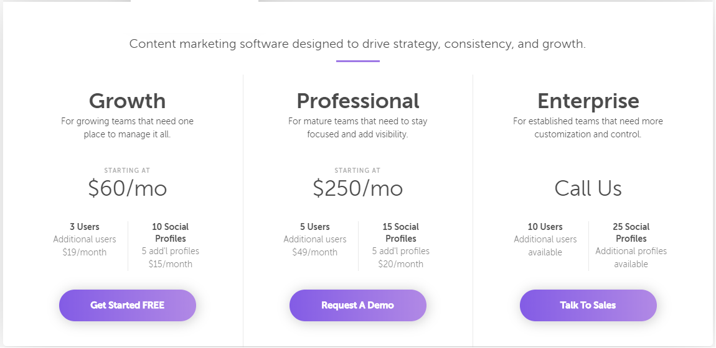Click the 10 Social Profiles label

tap(171, 232)
